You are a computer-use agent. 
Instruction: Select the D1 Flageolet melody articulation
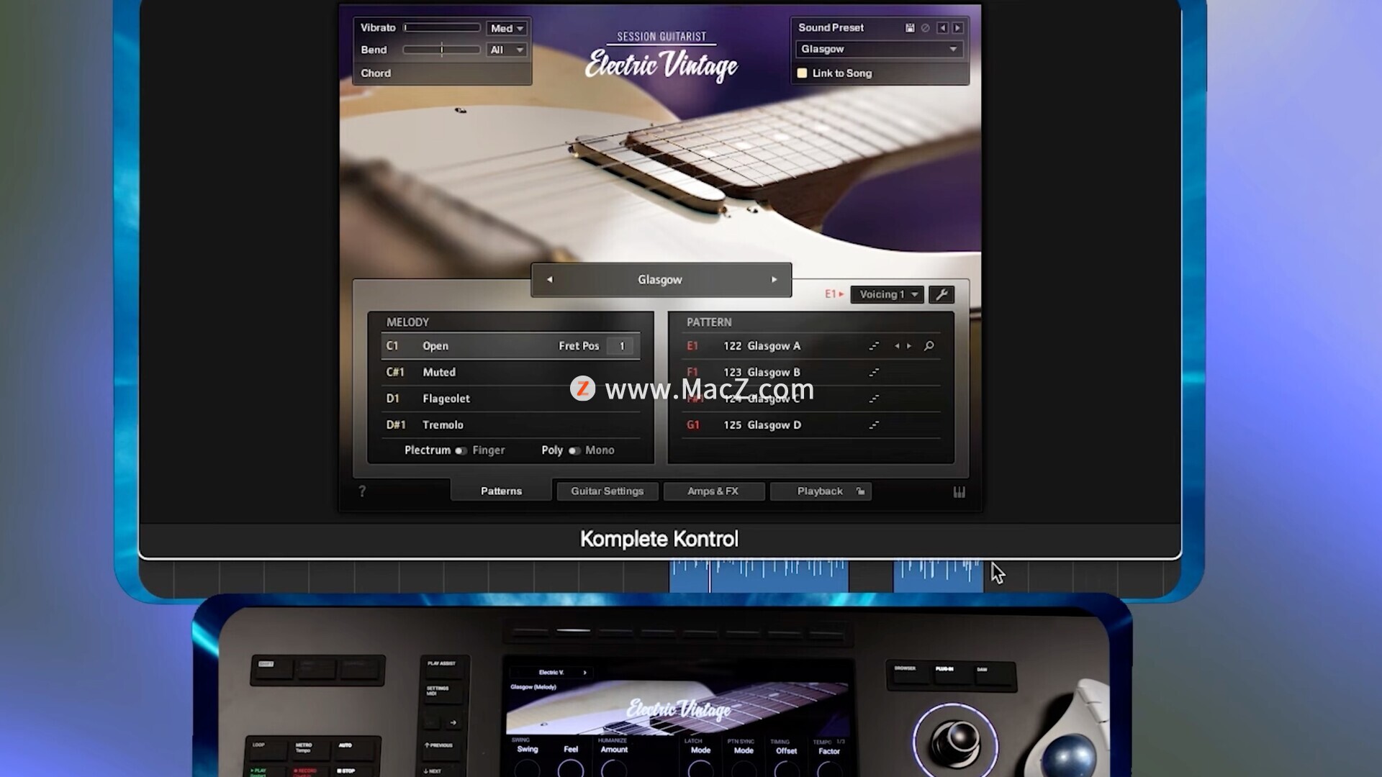click(510, 399)
